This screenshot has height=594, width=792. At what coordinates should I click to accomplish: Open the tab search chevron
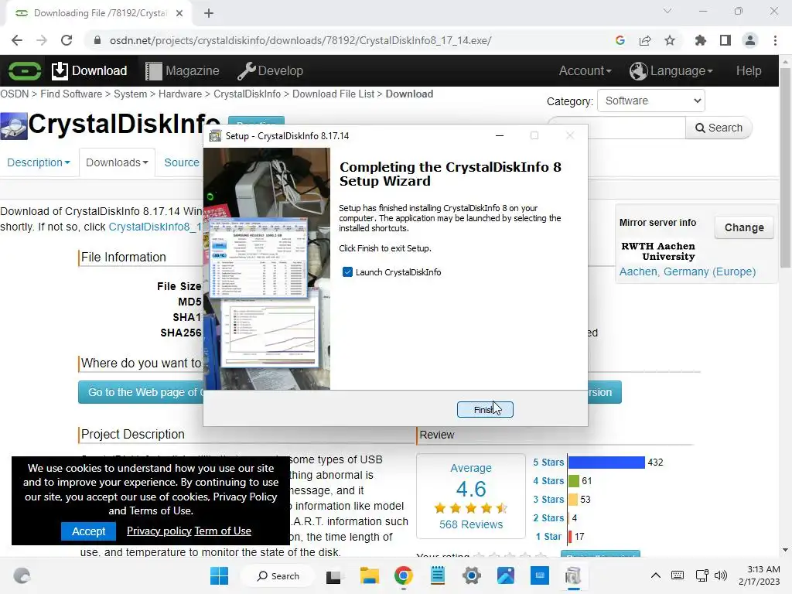click(x=667, y=11)
